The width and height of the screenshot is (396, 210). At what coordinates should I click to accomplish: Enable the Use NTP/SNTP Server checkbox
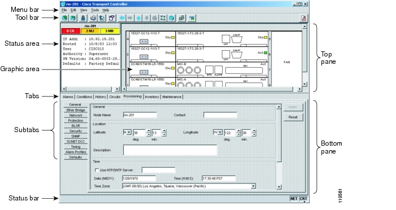(97, 170)
